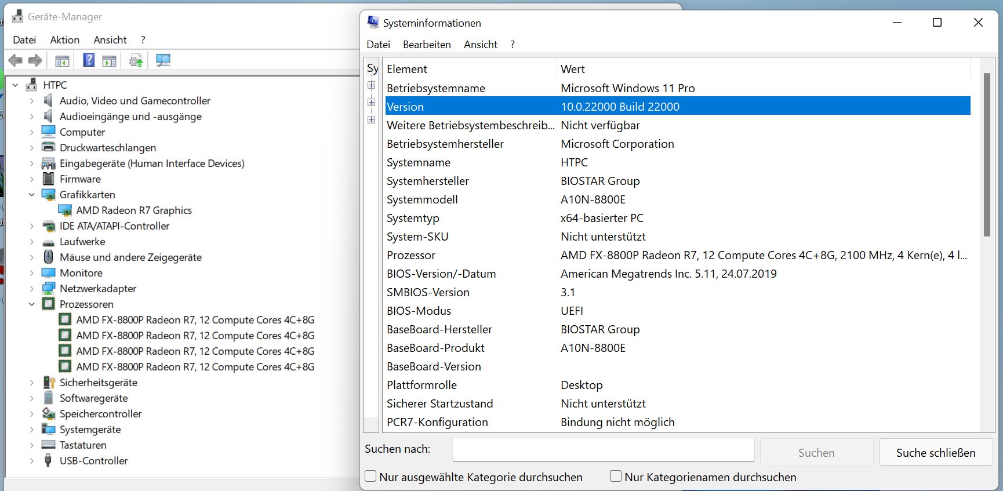Click the Sicherheitsgeräte category icon
Viewport: 1003px width, 491px height.
tap(49, 383)
